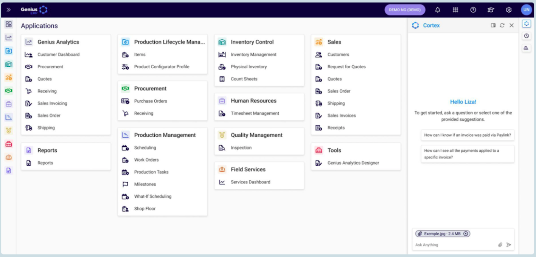
Task: Open the history clock icon on right rail
Action: (x=526, y=36)
